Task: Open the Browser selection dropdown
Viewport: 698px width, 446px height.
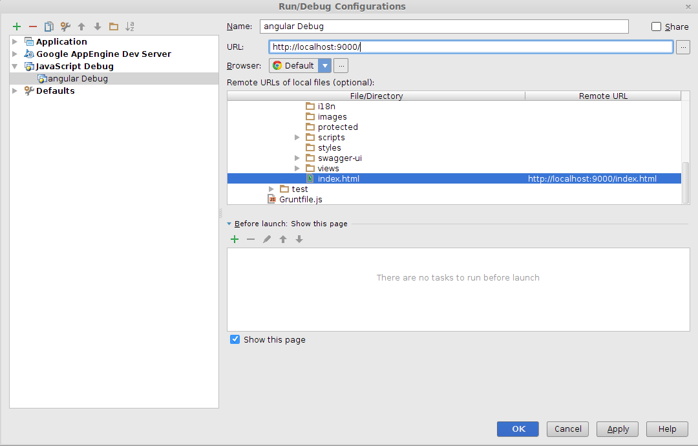Action: (325, 65)
